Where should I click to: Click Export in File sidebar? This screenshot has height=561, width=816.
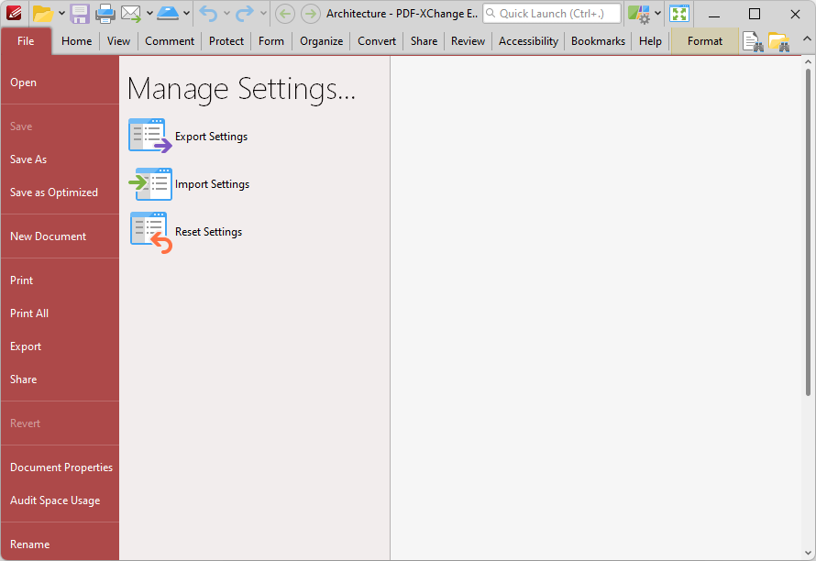[60, 346]
